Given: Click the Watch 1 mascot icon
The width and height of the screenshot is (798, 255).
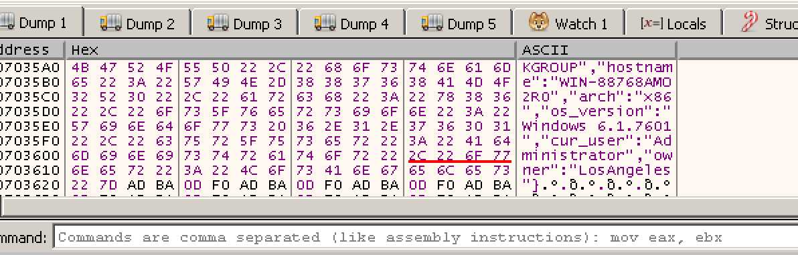Looking at the screenshot, I should (538, 22).
